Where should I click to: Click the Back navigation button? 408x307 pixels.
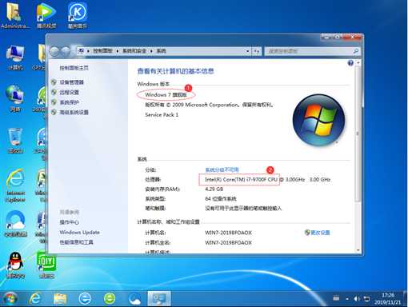click(54, 51)
